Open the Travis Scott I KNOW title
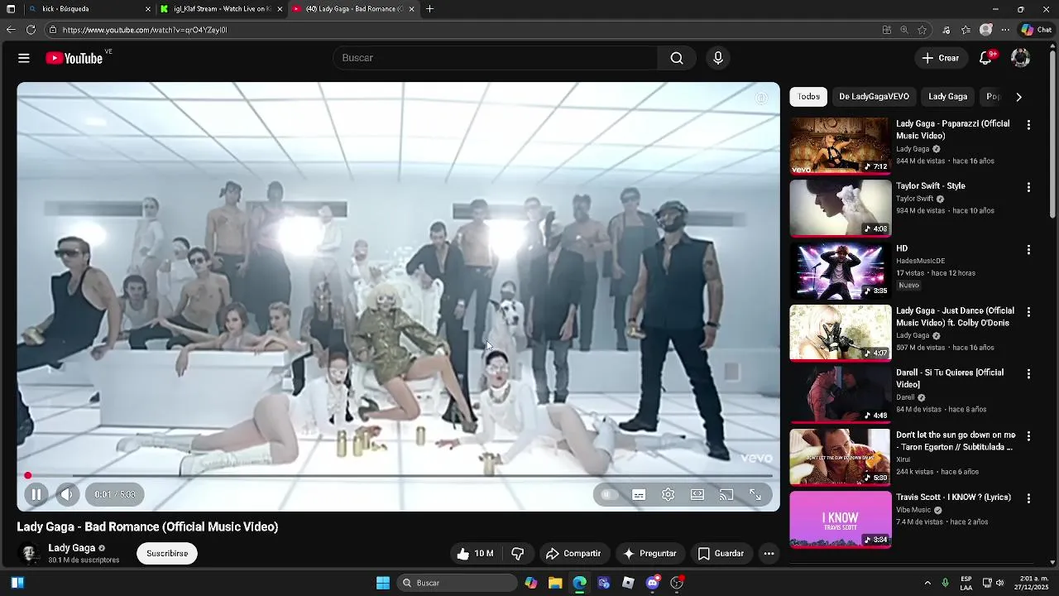The width and height of the screenshot is (1059, 596). click(953, 497)
